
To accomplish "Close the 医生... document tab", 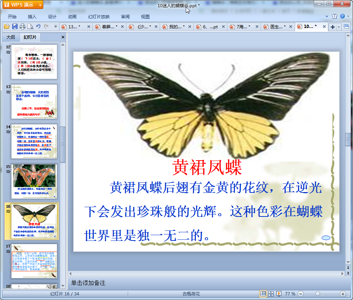I will pyautogui.click(x=291, y=27).
